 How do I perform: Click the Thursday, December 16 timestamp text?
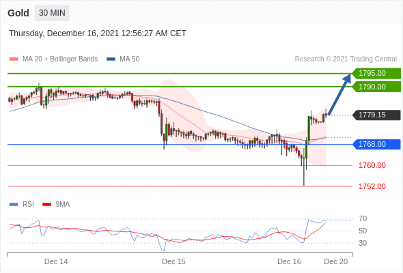coord(98,33)
